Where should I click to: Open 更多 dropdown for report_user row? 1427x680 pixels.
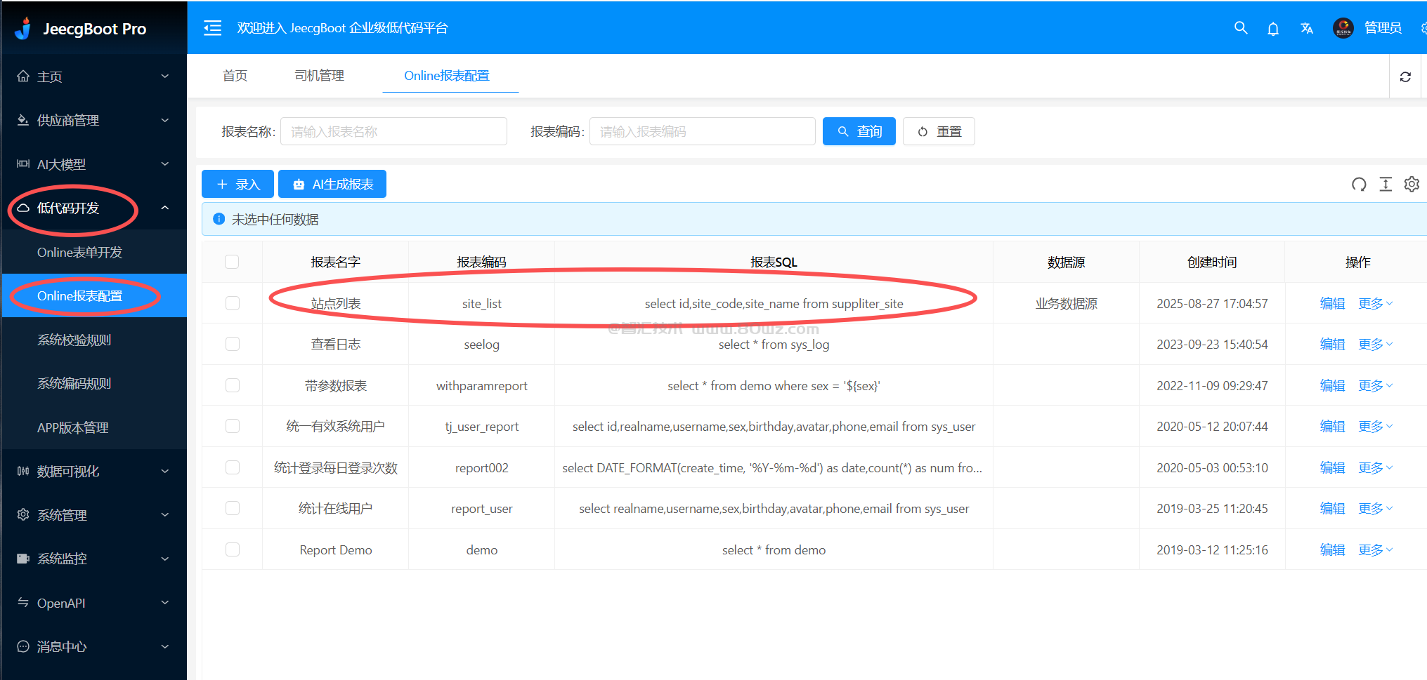click(1375, 508)
